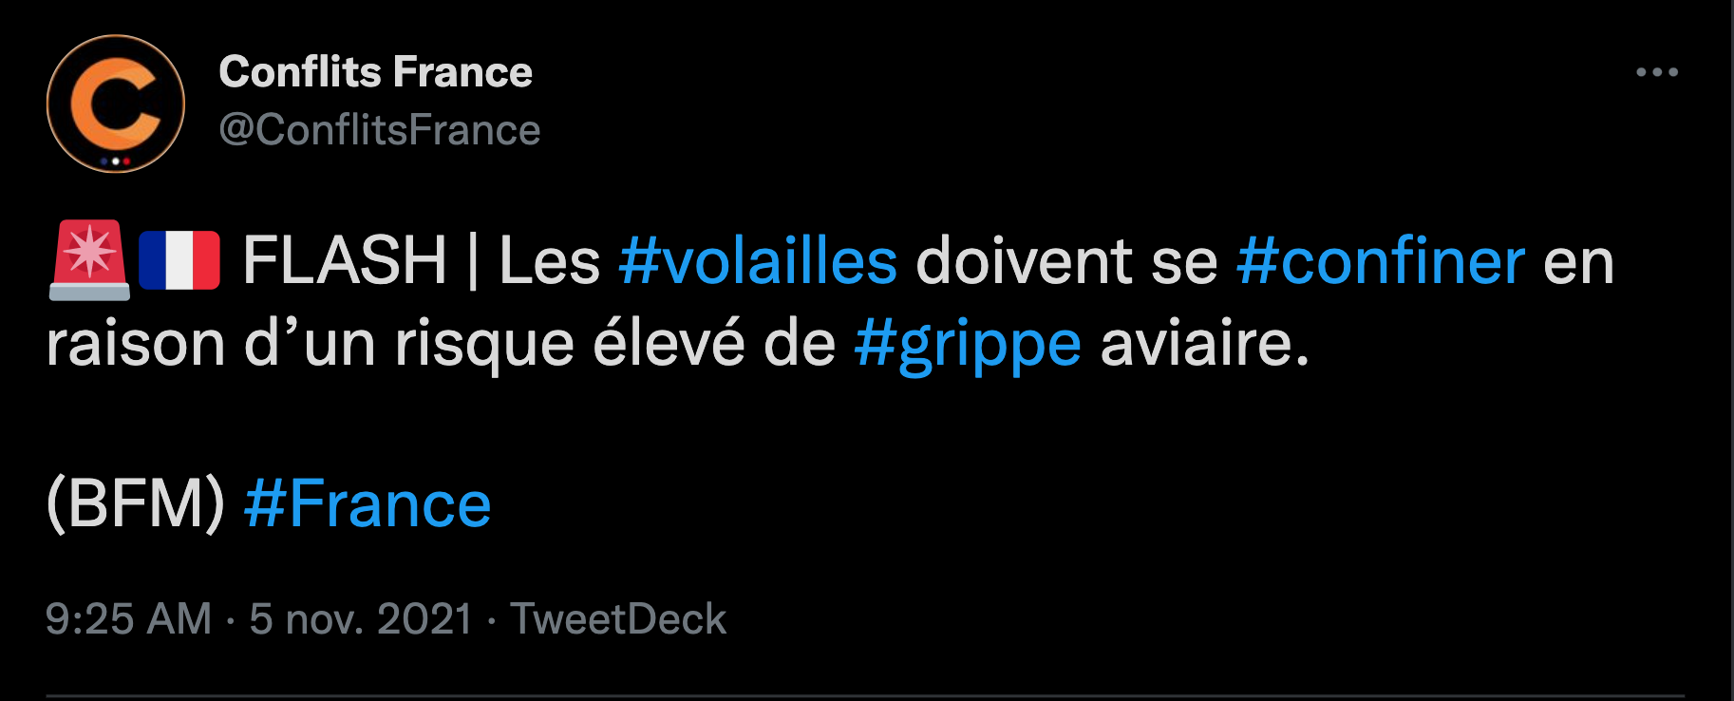This screenshot has height=701, width=1734.
Task: Click the word Les after FLASH
Action: pyautogui.click(x=549, y=261)
